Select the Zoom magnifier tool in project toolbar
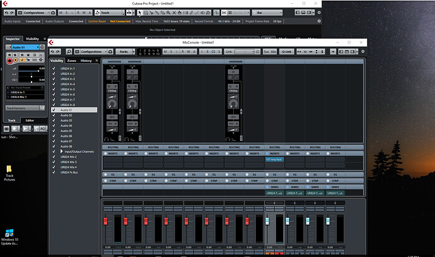Image resolution: width=435 pixels, height=257 pixels. [168, 13]
